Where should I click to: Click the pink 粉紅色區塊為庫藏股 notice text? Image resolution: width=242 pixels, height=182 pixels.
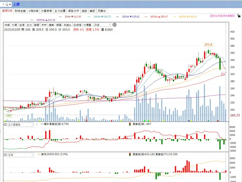coord(224,16)
